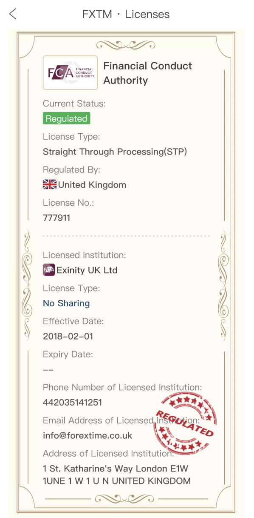
Task: Select the Exinity UK Ltd institution name
Action: coord(87,271)
